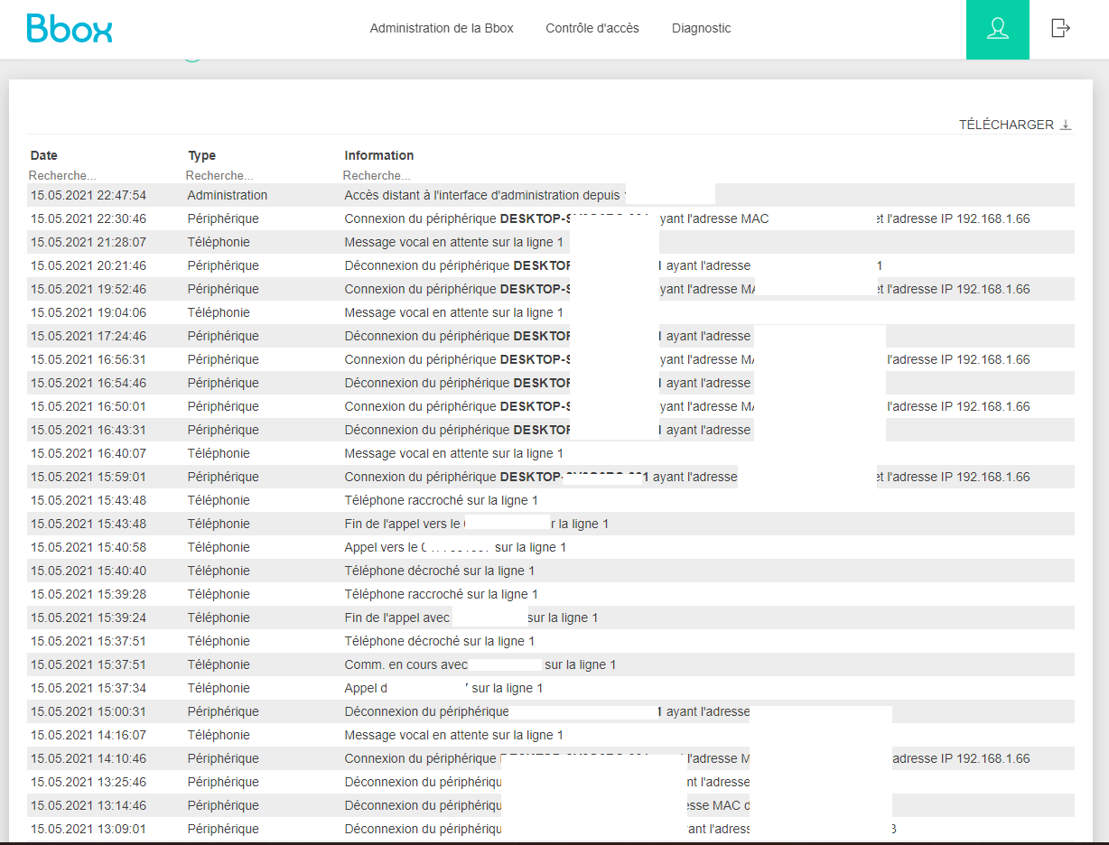Select the date 15.05.2021 15:37:34
The width and height of the screenshot is (1109, 845).
[89, 688]
